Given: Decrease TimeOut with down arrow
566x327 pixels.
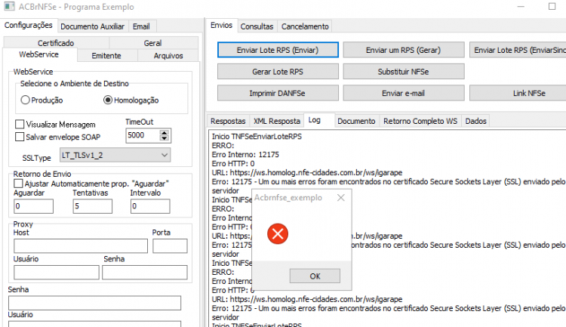Looking at the screenshot, I should [x=165, y=138].
